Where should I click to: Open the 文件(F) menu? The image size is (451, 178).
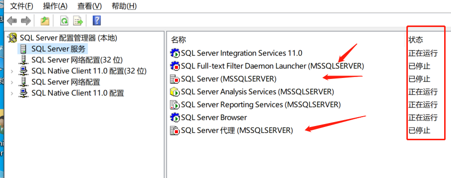[x=22, y=5]
